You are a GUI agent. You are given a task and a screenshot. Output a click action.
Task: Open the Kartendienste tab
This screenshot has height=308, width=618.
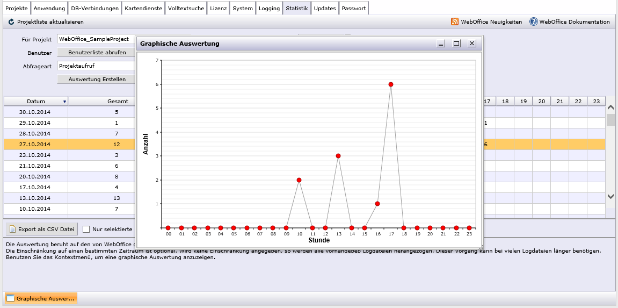point(143,9)
